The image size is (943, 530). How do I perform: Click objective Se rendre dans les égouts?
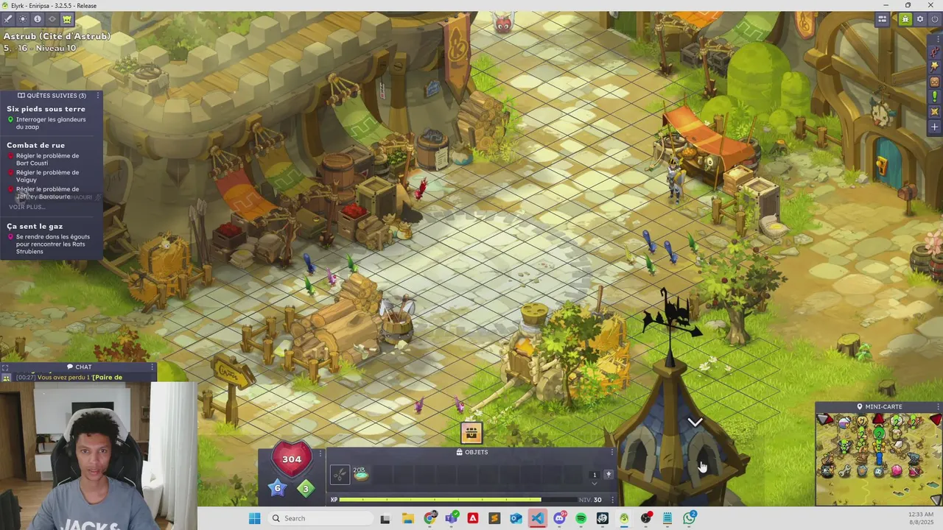click(x=52, y=244)
